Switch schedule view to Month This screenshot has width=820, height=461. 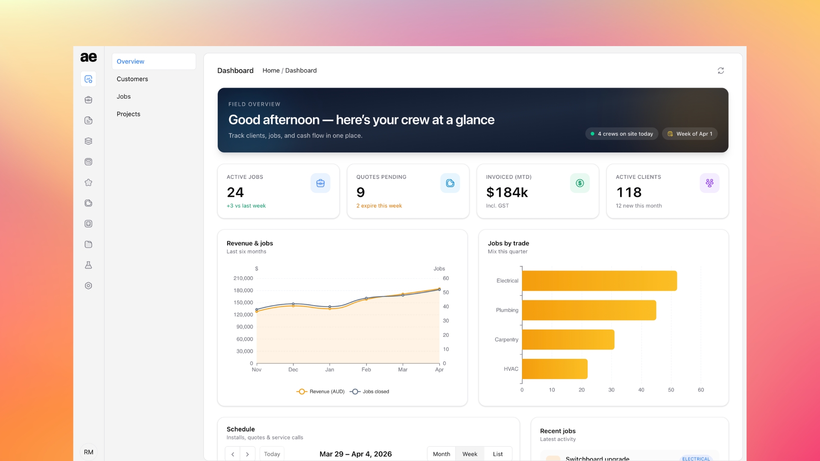pos(442,454)
